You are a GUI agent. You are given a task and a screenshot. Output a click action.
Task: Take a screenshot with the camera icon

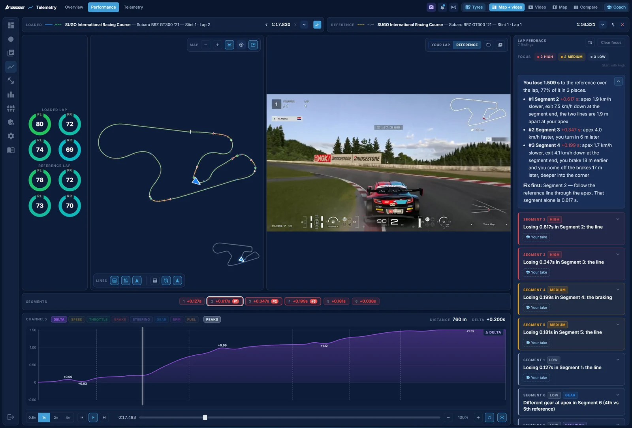[431, 7]
